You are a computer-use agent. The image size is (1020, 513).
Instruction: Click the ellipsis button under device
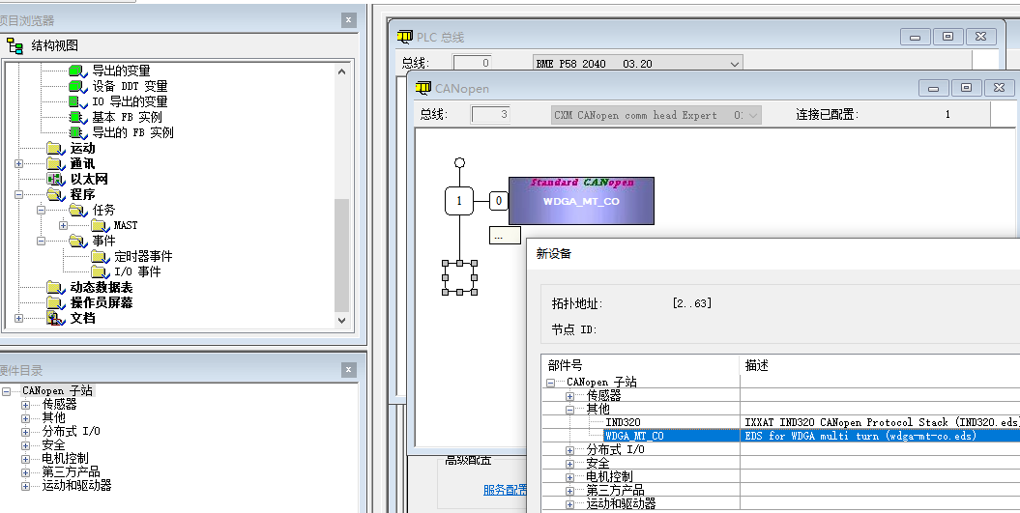pos(505,236)
